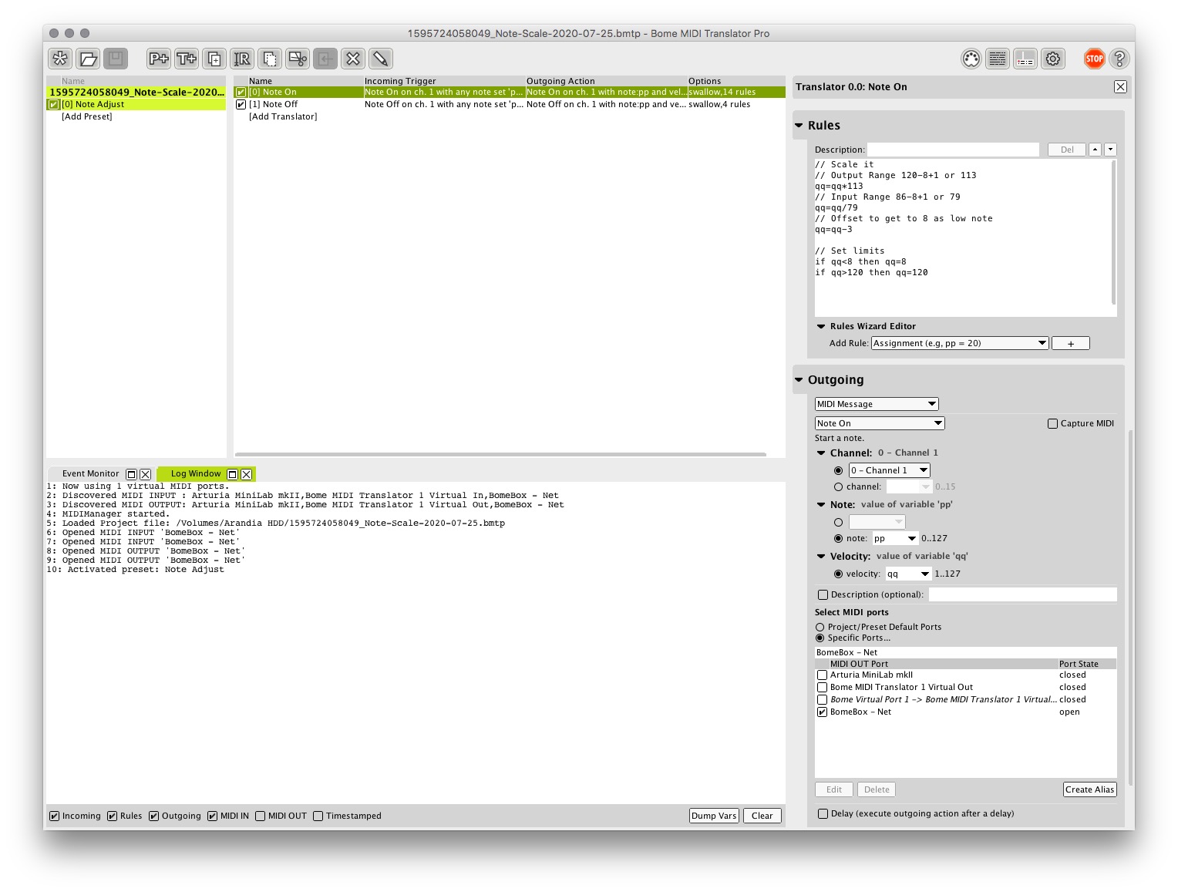The height and width of the screenshot is (892, 1178).
Task: Click the Duplicate icon in the toolbar
Action: tap(214, 59)
